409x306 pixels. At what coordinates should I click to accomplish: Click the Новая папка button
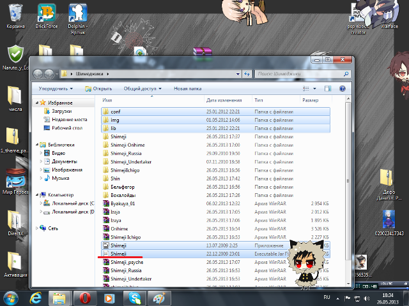pyautogui.click(x=187, y=89)
